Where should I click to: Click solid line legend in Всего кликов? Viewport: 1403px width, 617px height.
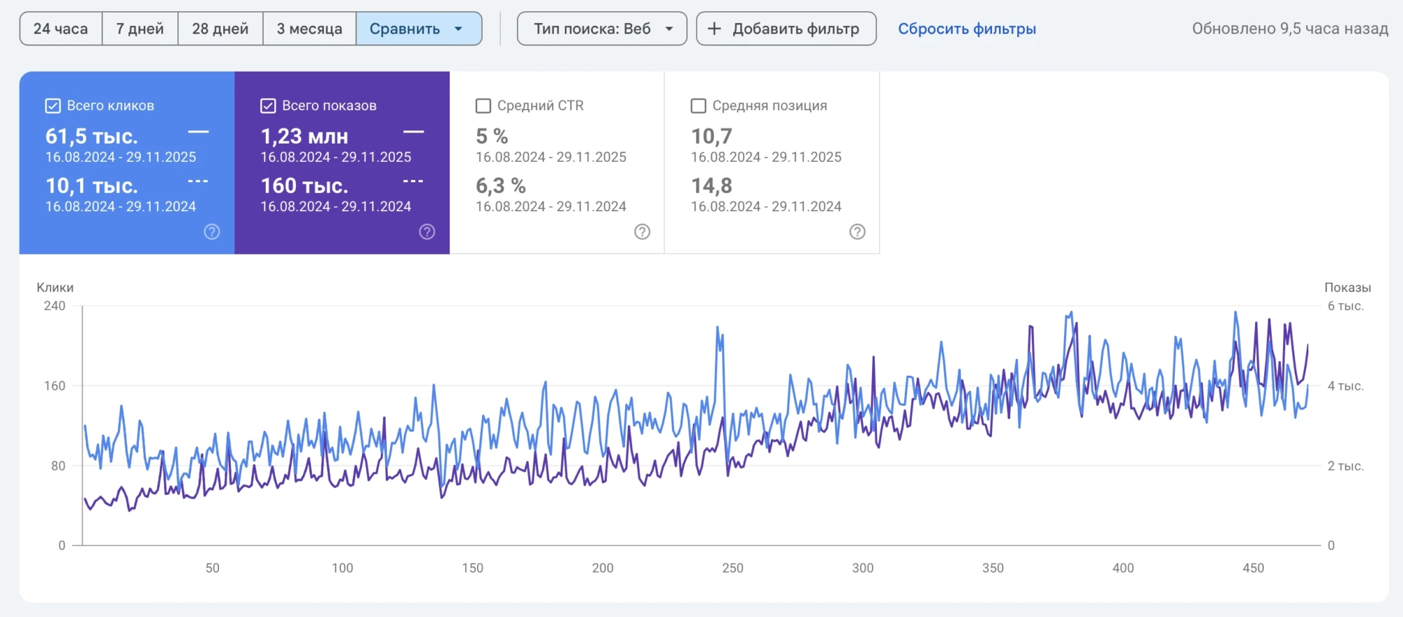199,132
